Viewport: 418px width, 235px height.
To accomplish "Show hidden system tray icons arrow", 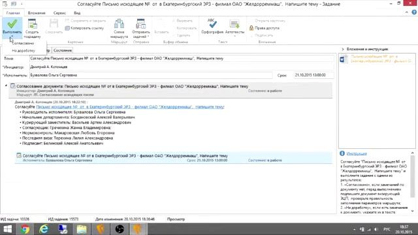I will click(354, 229).
